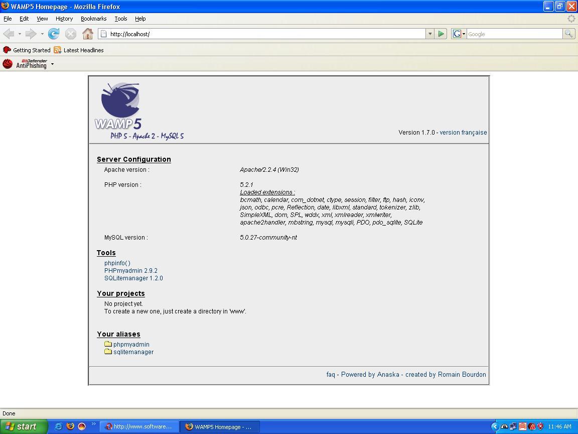Viewport: 578px width, 434px height.
Task: Click the Google search input field
Action: [514, 34]
